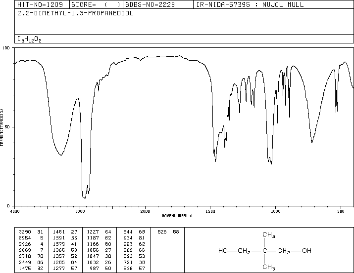Select the 1391 peak table entry

tap(65, 238)
